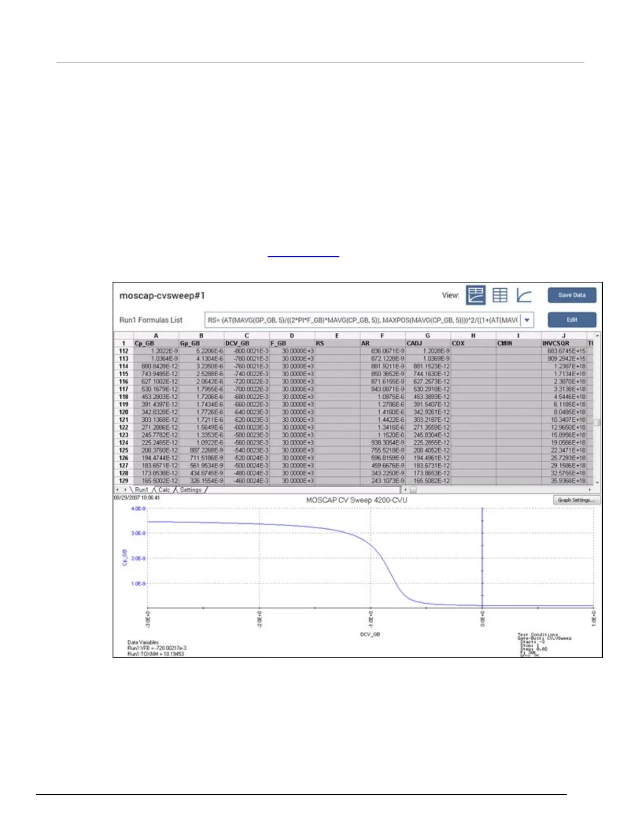
Task: Click the Edit formulas button
Action: 572,320
